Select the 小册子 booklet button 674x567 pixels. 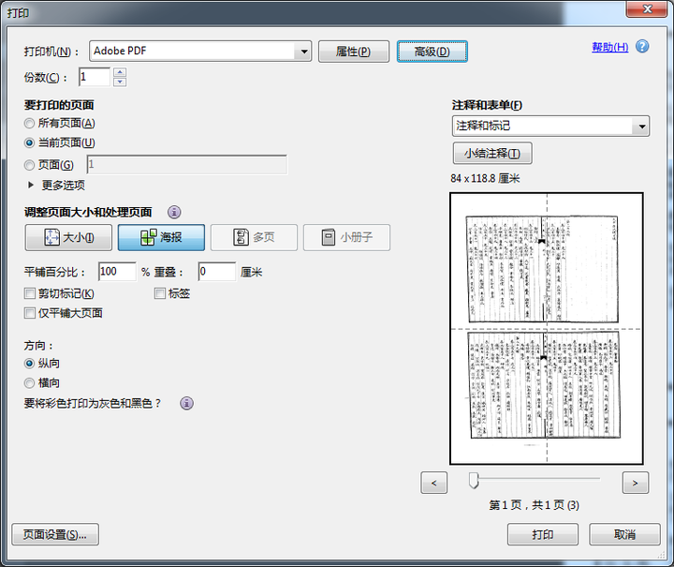click(347, 237)
